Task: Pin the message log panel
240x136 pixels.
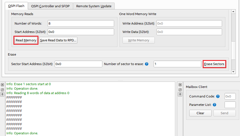Action: (x=3, y=94)
